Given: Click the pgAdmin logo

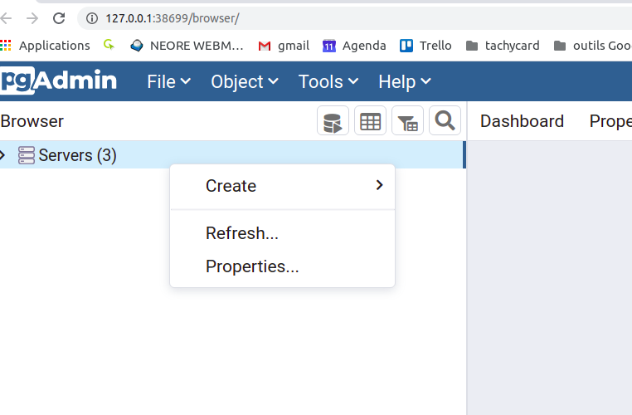Looking at the screenshot, I should (59, 81).
